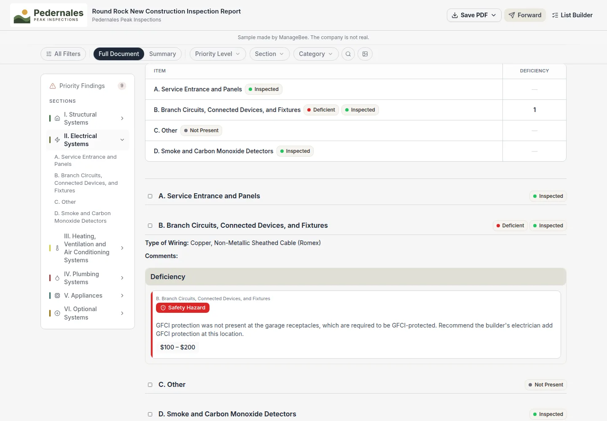
Task: Click the Electrical Systems lightning bolt icon
Action: click(57, 140)
